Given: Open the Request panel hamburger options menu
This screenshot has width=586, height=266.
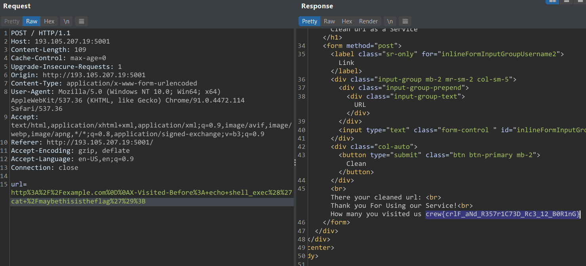Looking at the screenshot, I should tap(81, 21).
